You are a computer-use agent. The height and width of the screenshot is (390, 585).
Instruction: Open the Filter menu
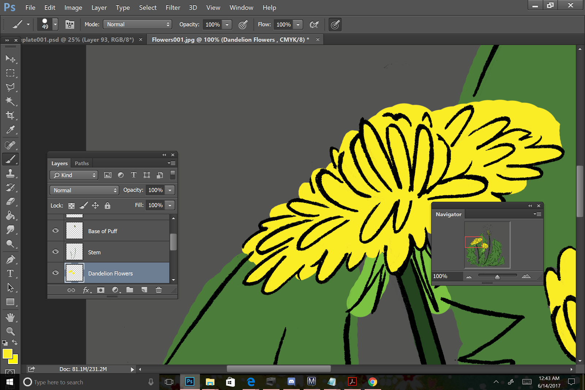(173, 7)
